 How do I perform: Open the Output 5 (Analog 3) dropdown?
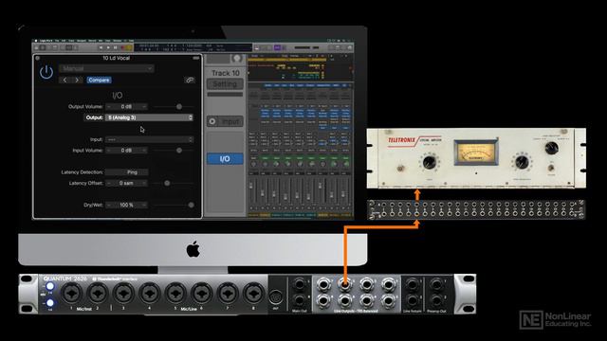149,117
